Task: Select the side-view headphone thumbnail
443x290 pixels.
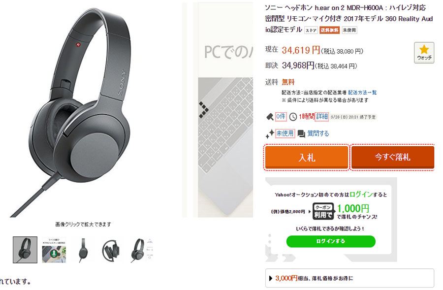Action: 83,250
